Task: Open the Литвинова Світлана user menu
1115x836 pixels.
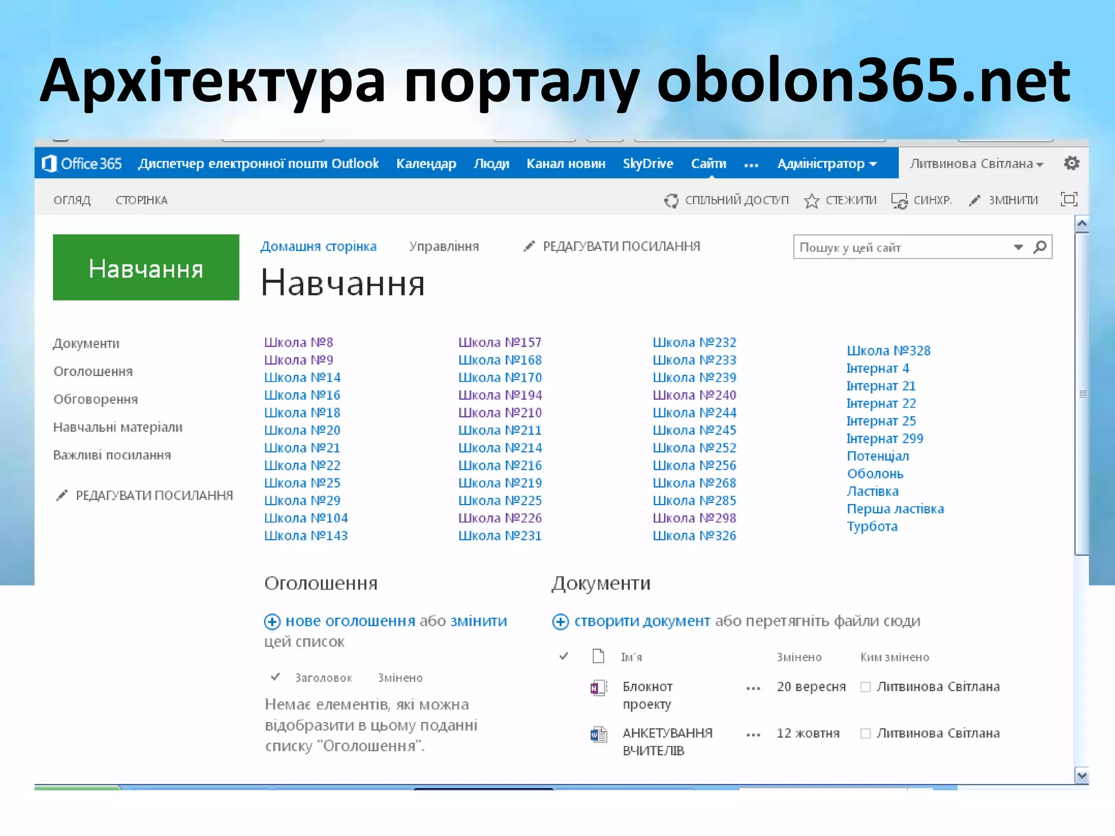Action: tap(977, 164)
